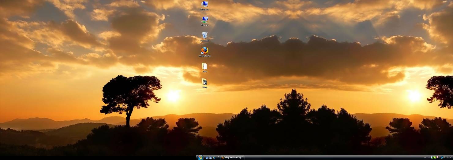Open the Network desktop icon
Viewport: 453px width, 160px height.
point(205,20)
